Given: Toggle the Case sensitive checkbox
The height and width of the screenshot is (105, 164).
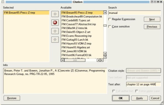Looking at the screenshot, I should [x=110, y=27].
